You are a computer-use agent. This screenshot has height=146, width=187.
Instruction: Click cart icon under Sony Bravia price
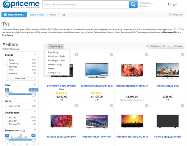62,100
